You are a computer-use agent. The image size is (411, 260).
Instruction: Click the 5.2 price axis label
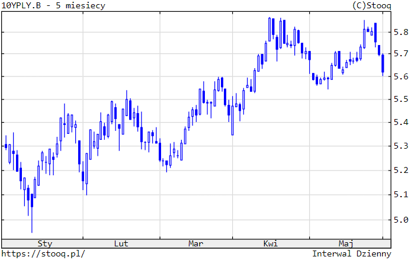click(x=401, y=171)
